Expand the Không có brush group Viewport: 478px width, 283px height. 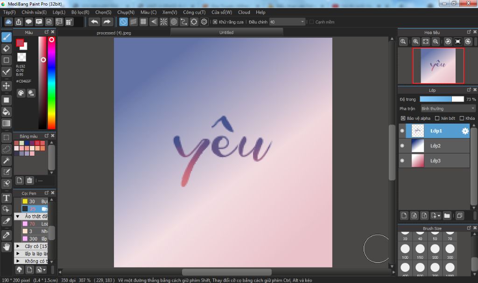tap(17, 261)
